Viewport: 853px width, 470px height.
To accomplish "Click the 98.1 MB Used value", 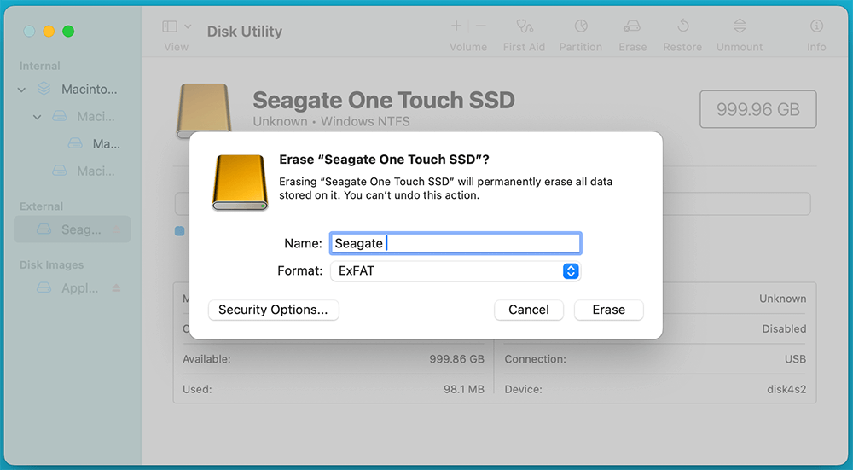I will click(463, 389).
